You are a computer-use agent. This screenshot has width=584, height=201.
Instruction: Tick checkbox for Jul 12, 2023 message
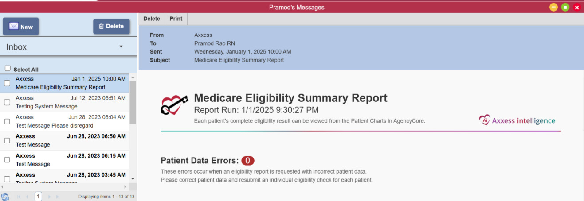click(7, 102)
